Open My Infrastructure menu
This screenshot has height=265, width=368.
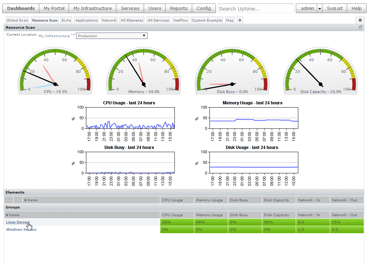(x=92, y=8)
